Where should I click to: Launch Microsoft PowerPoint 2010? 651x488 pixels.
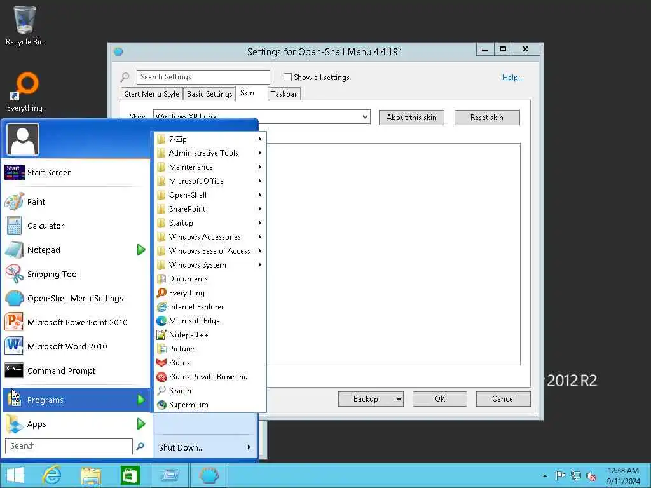pyautogui.click(x=76, y=322)
